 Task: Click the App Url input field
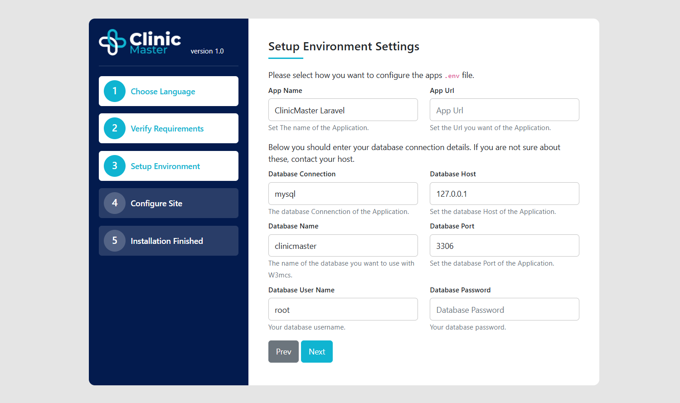pos(504,110)
